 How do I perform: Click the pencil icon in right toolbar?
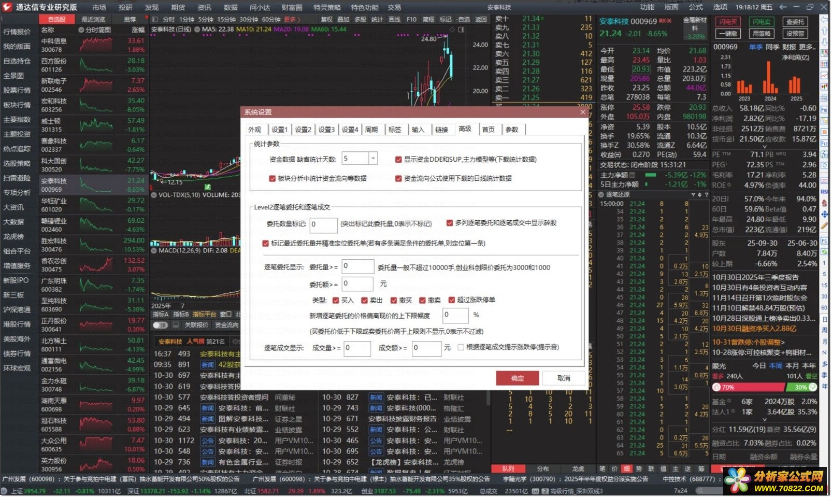(x=825, y=226)
